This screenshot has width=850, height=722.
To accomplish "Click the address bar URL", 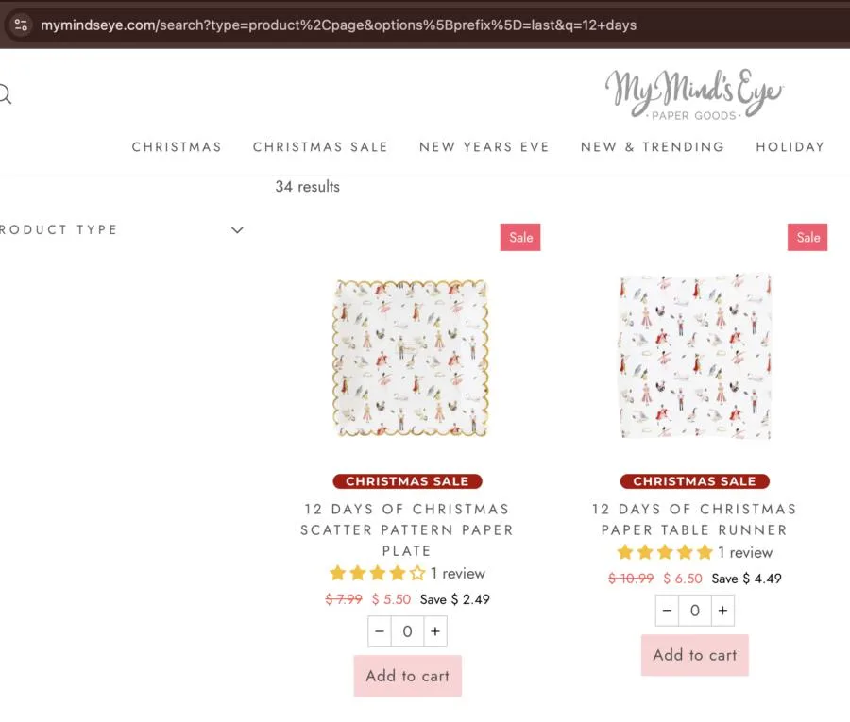I will [340, 25].
